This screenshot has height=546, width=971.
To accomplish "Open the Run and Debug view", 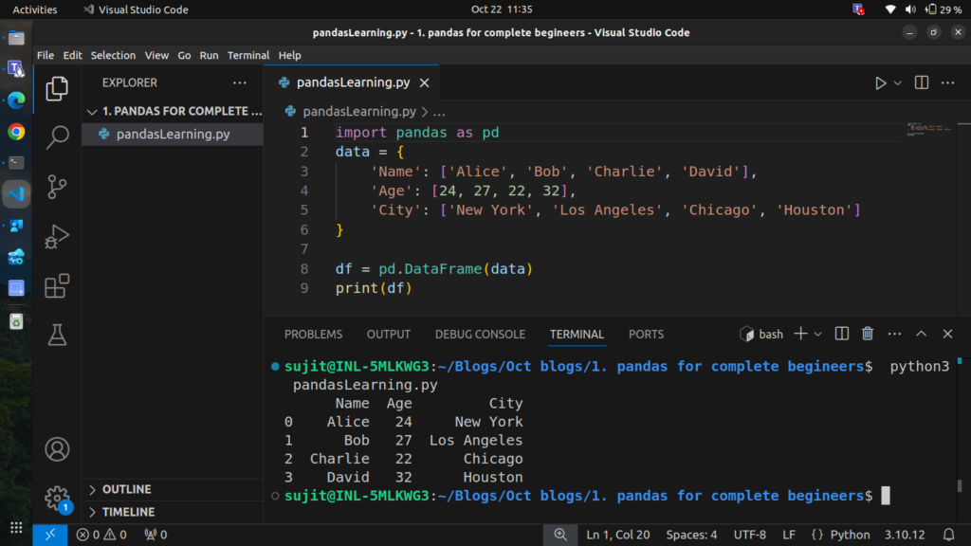I will (x=57, y=236).
